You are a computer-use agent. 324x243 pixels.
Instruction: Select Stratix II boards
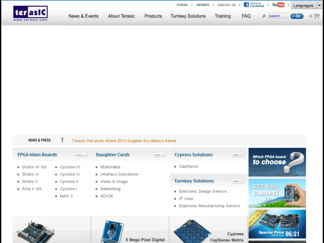(30, 181)
